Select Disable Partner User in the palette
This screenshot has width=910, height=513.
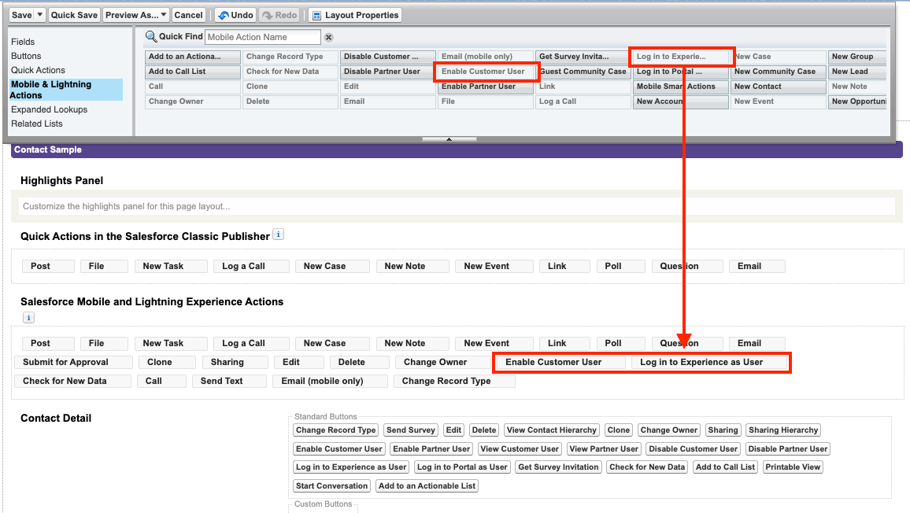[x=387, y=72]
